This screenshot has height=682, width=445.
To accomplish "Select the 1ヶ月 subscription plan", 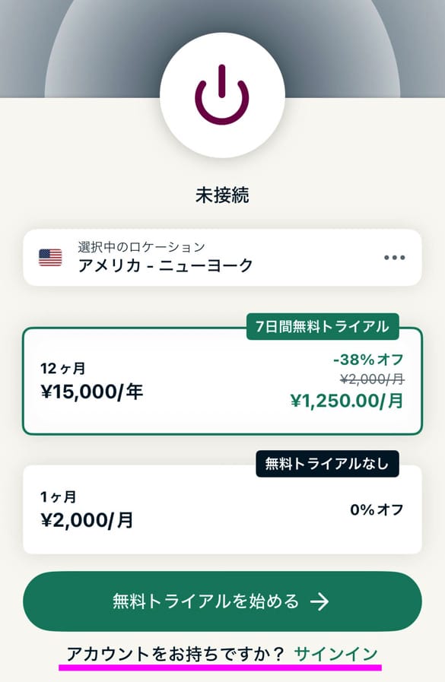I will click(222, 508).
